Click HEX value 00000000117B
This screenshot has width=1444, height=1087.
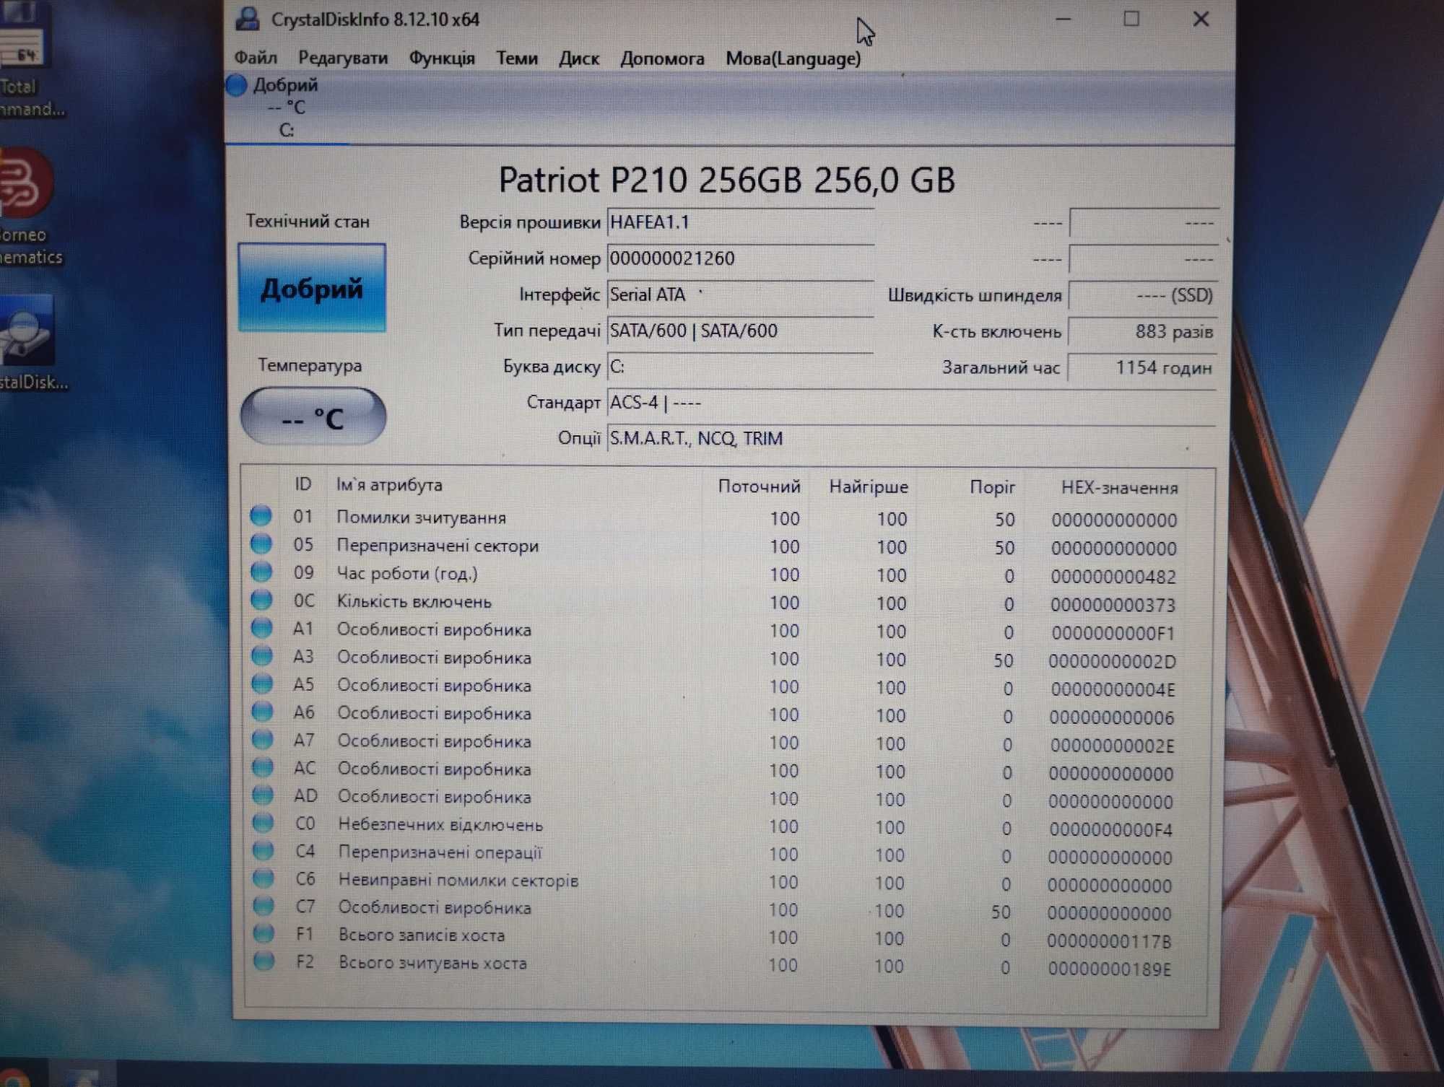click(1109, 941)
